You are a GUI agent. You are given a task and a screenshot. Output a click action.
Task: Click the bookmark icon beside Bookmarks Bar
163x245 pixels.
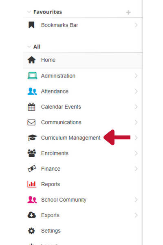[x=31, y=25]
